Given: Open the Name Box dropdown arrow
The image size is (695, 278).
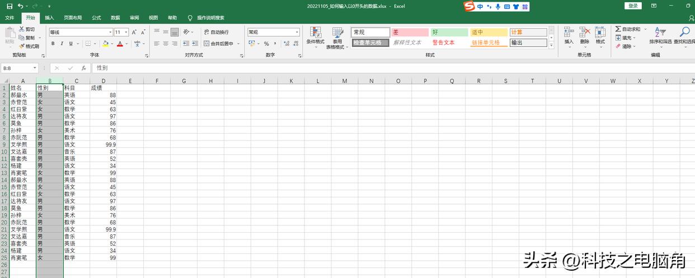Looking at the screenshot, I should 35,68.
